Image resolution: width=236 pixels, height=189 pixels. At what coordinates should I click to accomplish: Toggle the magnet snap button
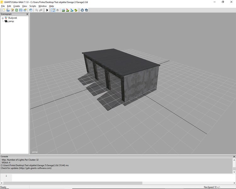(x=57, y=10)
